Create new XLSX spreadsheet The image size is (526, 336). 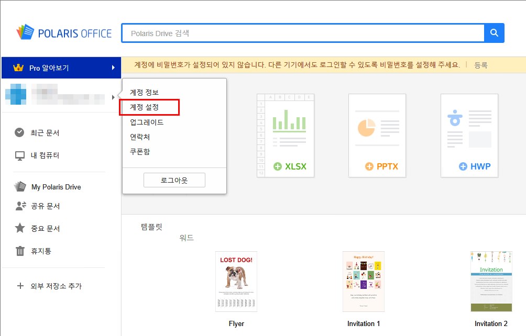click(x=286, y=136)
